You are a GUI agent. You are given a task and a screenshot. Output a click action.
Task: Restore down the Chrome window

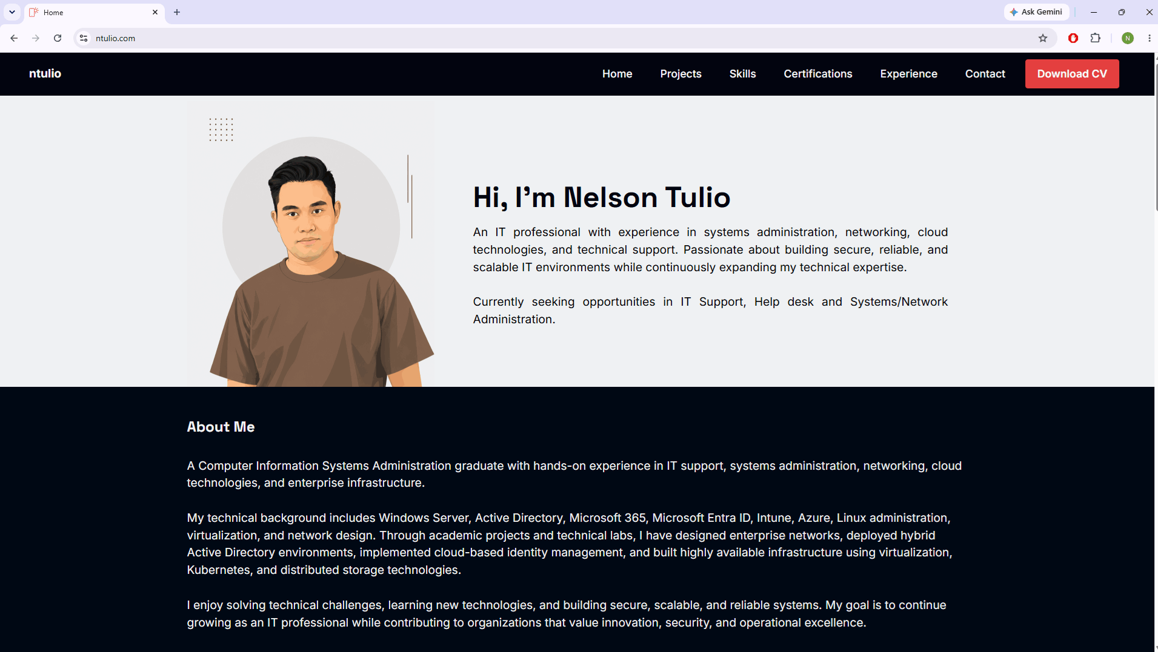point(1122,12)
